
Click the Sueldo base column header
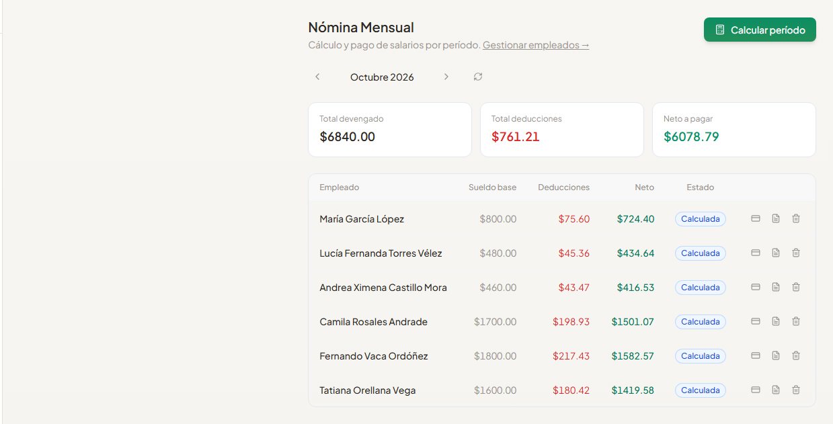click(x=493, y=187)
